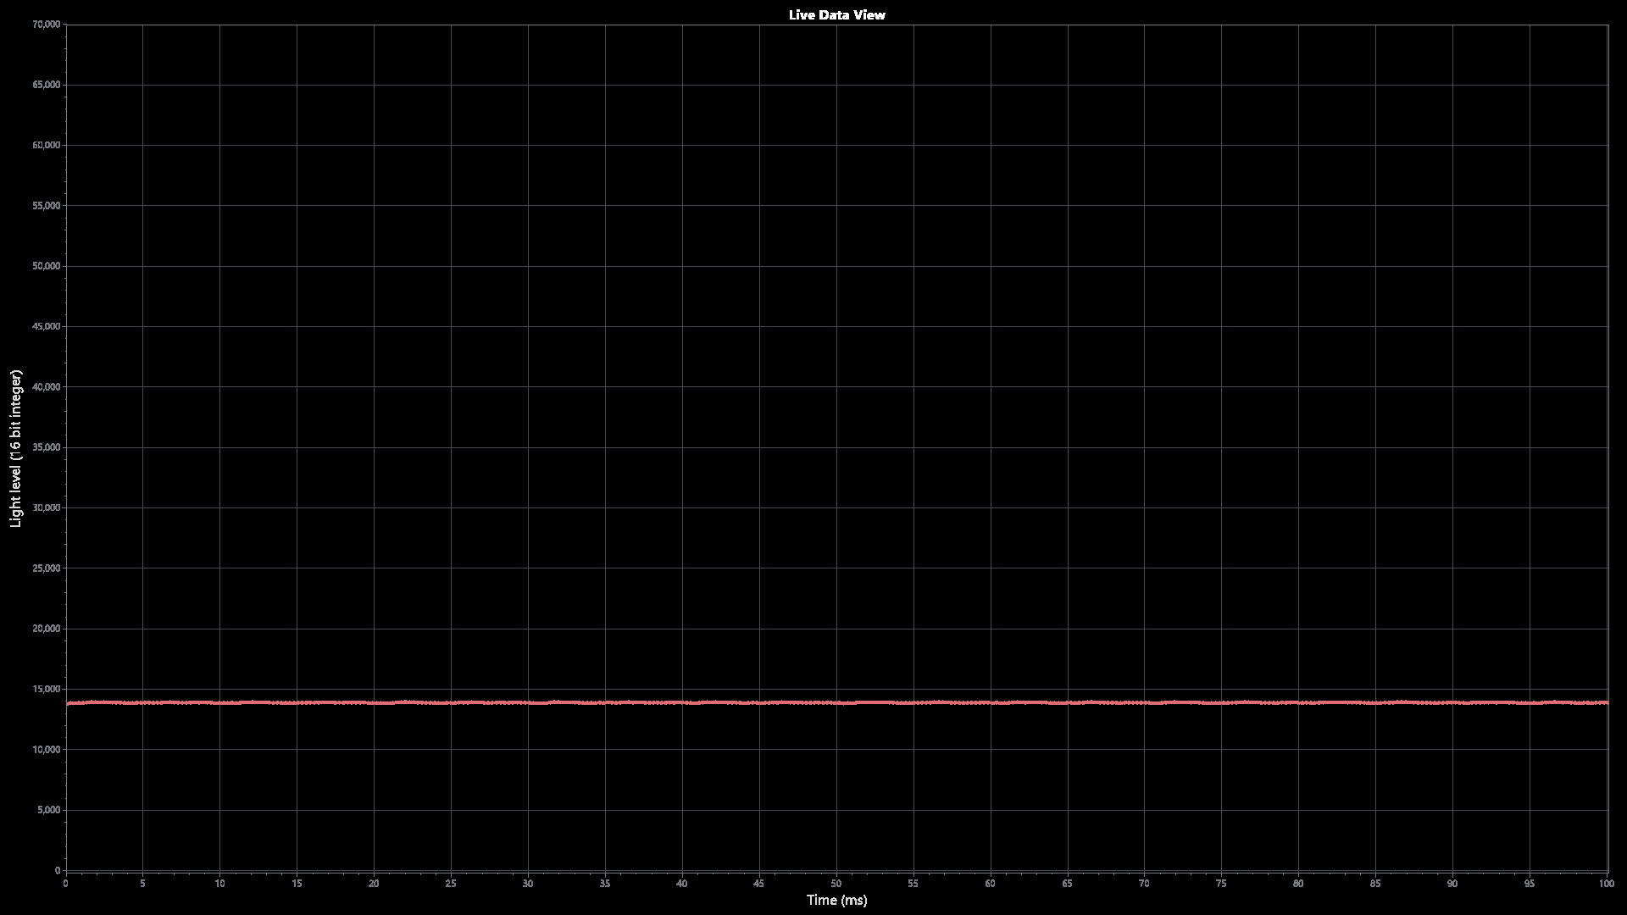The width and height of the screenshot is (1627, 915).
Task: Click the 50 tick label on time axis
Action: tap(836, 884)
